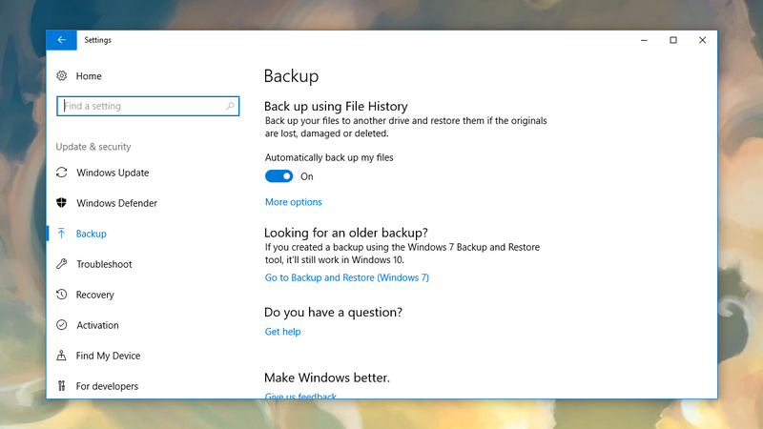The height and width of the screenshot is (429, 763).
Task: Click the Activation checkmark icon
Action: point(61,325)
